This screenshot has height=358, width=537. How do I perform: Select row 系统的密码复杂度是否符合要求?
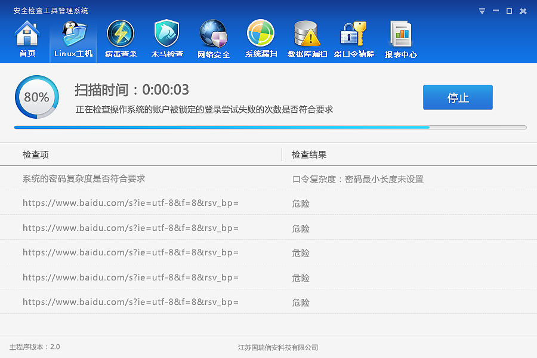pyautogui.click(x=268, y=178)
